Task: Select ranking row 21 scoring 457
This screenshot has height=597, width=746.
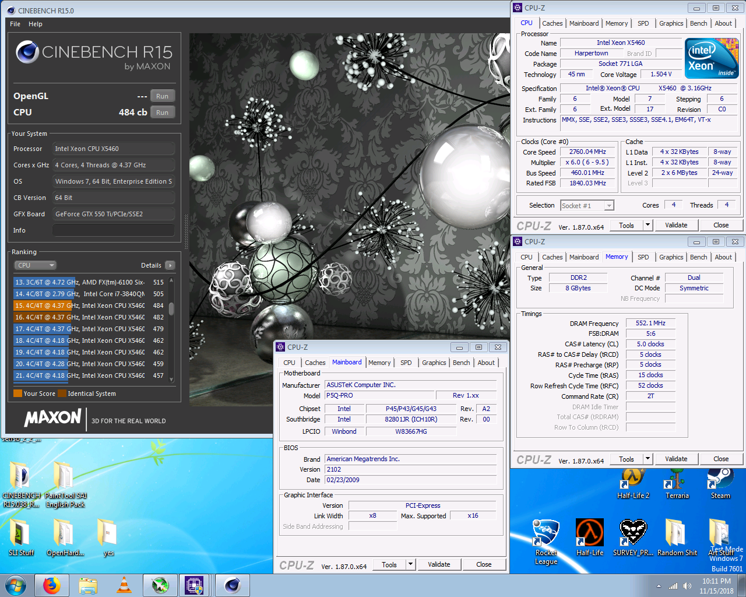Action: coord(91,375)
